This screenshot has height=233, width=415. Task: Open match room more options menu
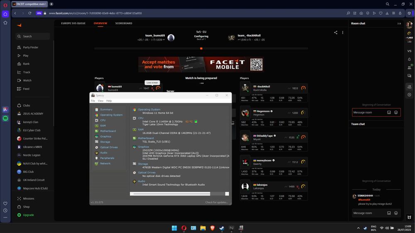pyautogui.click(x=343, y=32)
